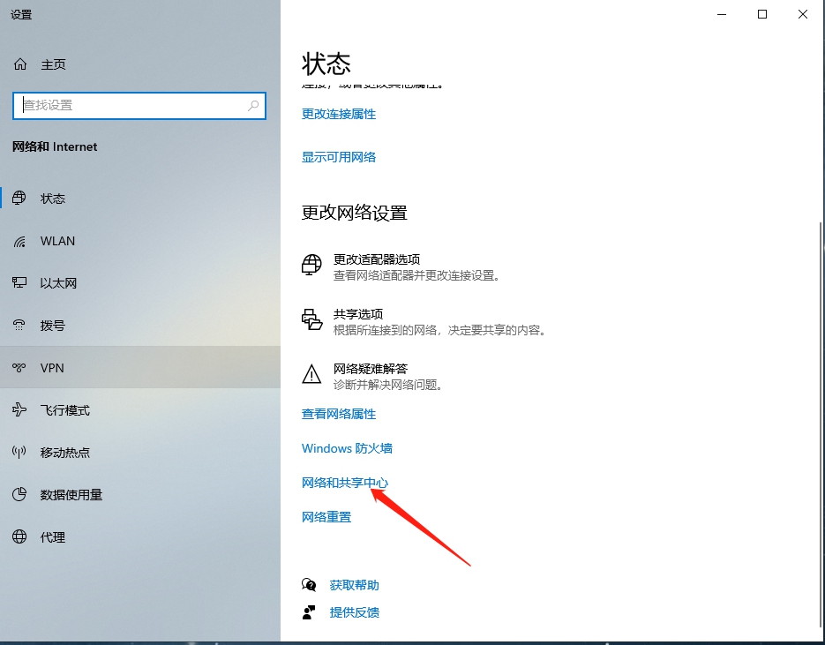Maximize the Settings window

761,14
